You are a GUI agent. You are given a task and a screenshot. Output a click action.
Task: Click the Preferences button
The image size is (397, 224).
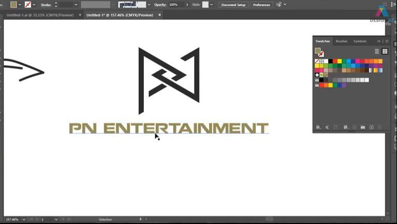point(261,5)
